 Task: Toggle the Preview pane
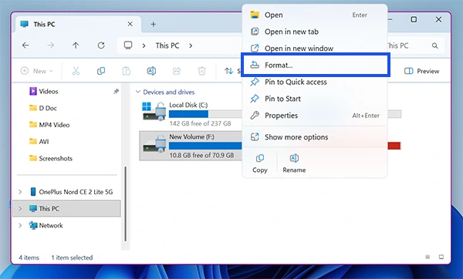pos(421,71)
